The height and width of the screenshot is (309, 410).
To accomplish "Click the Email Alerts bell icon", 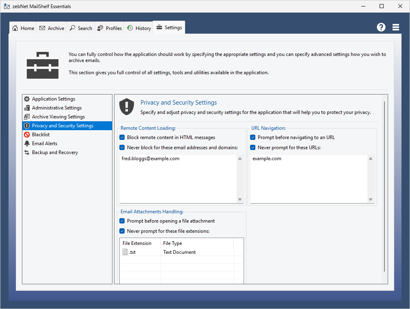I will click(x=27, y=144).
